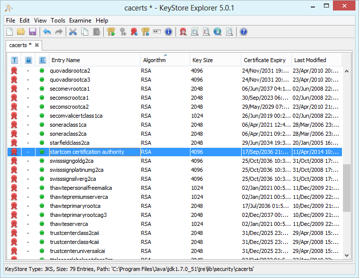Click the Examine Certificate toolbar icon
Image resolution: width=359 pixels, height=278 pixels.
pyautogui.click(x=183, y=32)
